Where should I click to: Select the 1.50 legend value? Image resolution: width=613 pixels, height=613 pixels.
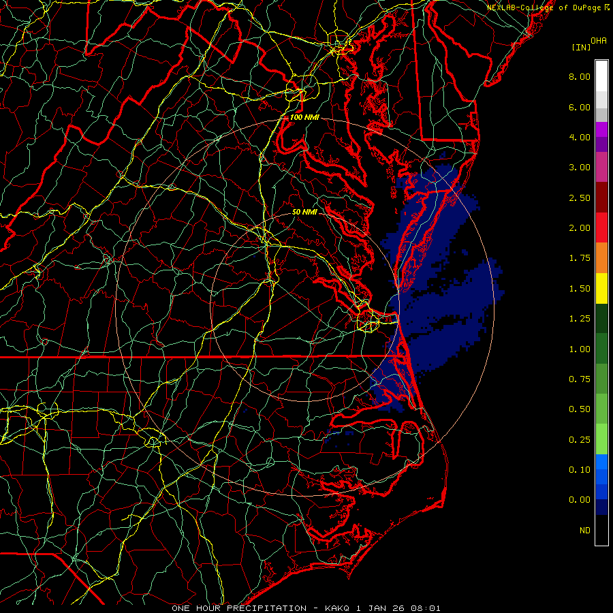coord(580,289)
